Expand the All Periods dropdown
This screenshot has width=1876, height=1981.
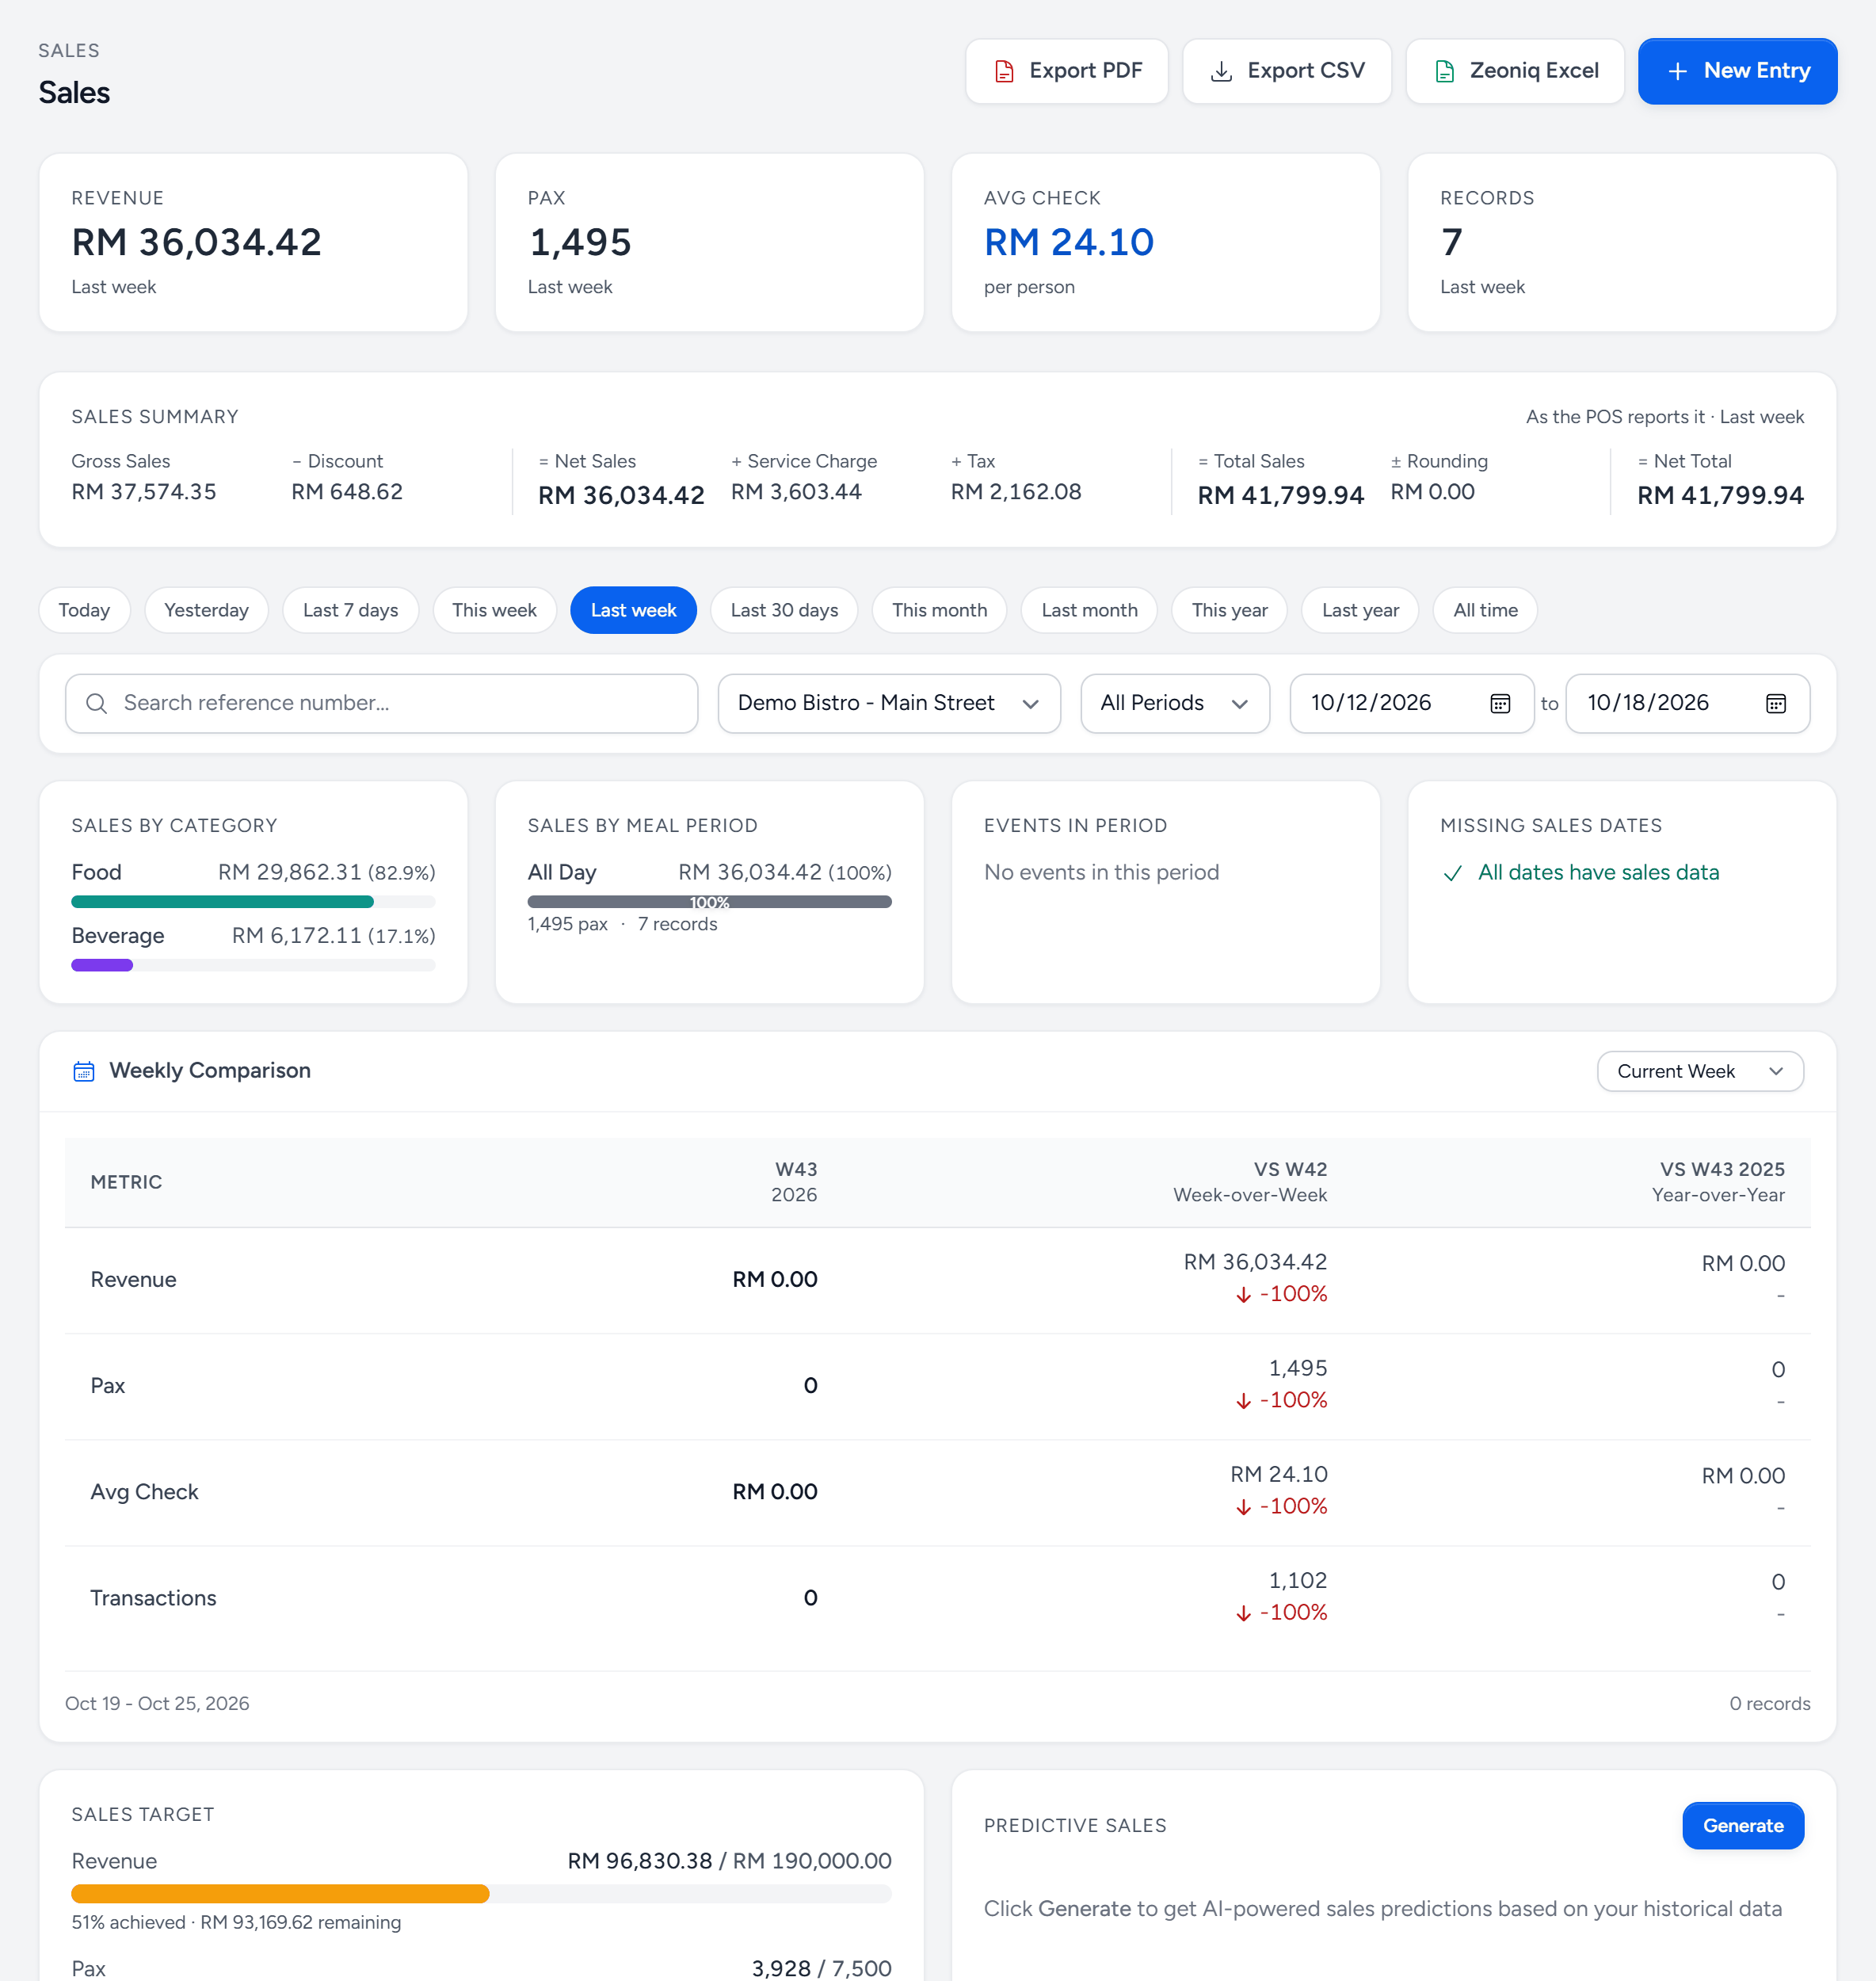coord(1175,704)
